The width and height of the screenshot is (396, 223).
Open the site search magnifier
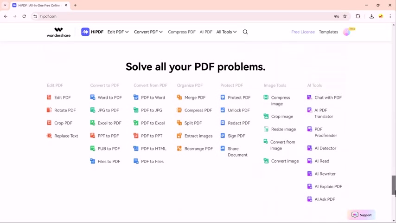click(245, 32)
